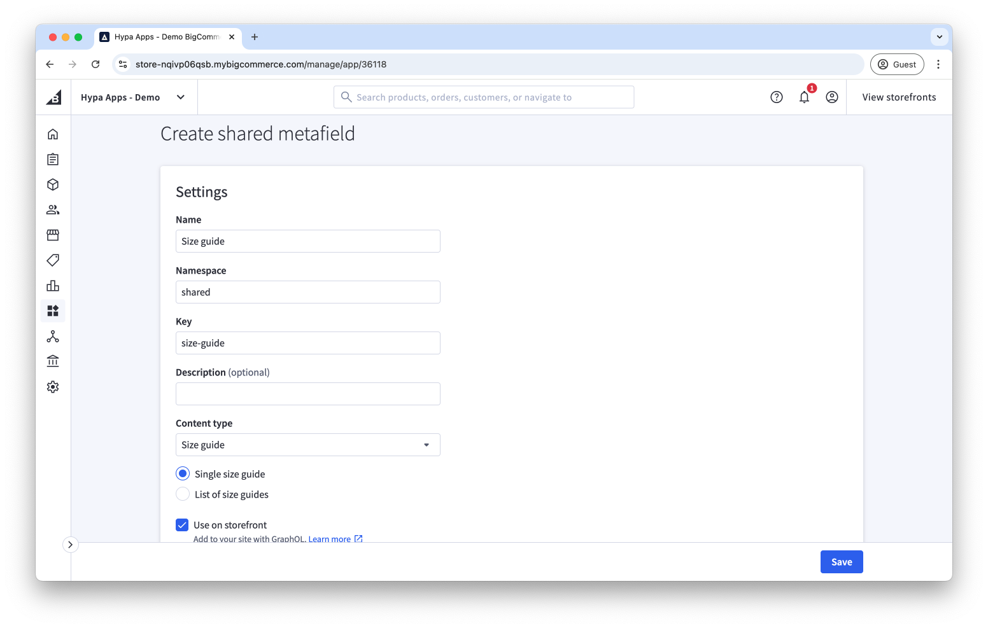The height and width of the screenshot is (628, 988).
Task: Open Chrome three-dot menu
Action: [938, 64]
